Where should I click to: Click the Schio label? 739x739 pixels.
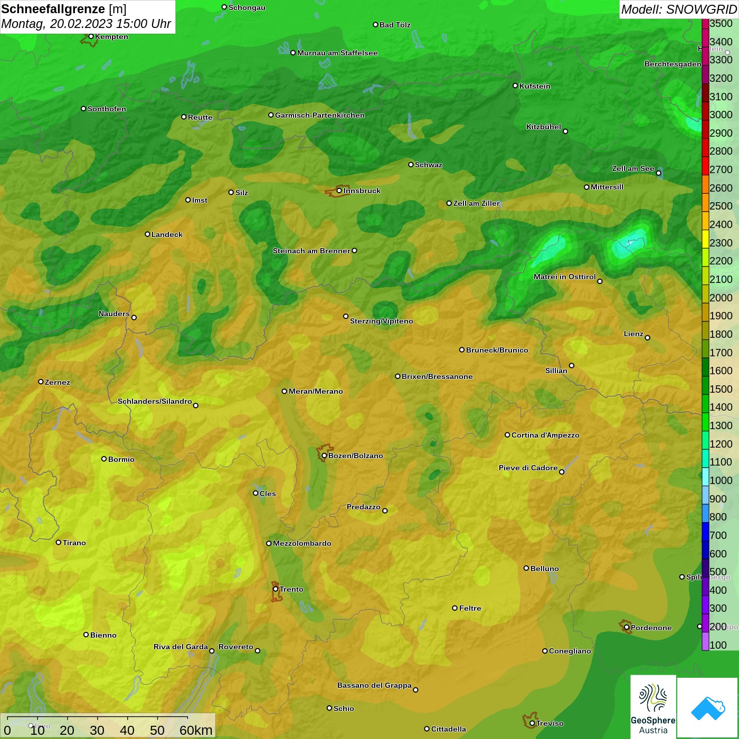pyautogui.click(x=344, y=708)
